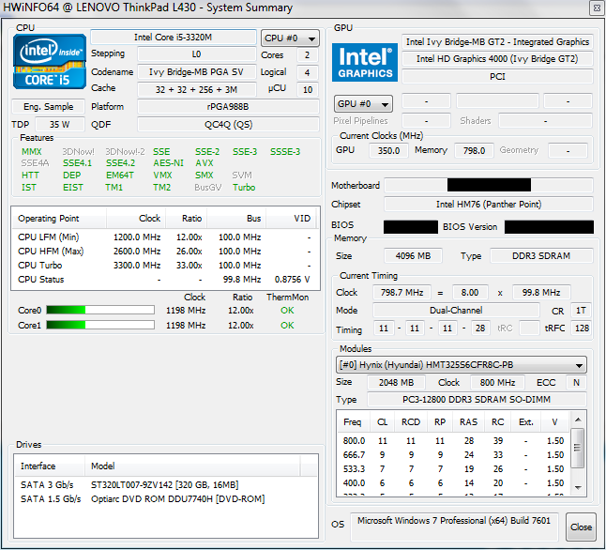Click the Intel Graphics logo
This screenshot has width=606, height=550.
[365, 63]
